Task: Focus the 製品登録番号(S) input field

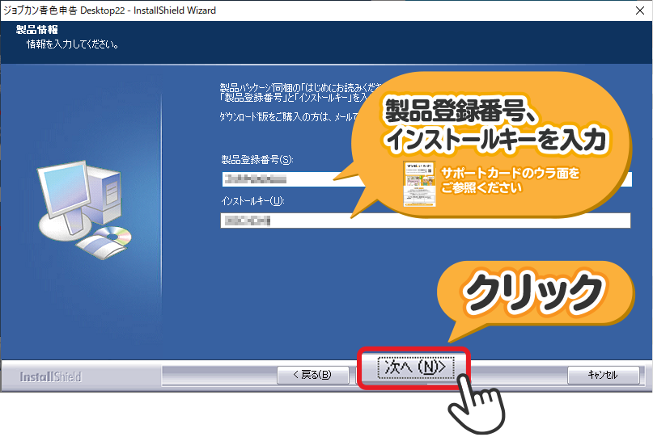Action: coord(426,179)
